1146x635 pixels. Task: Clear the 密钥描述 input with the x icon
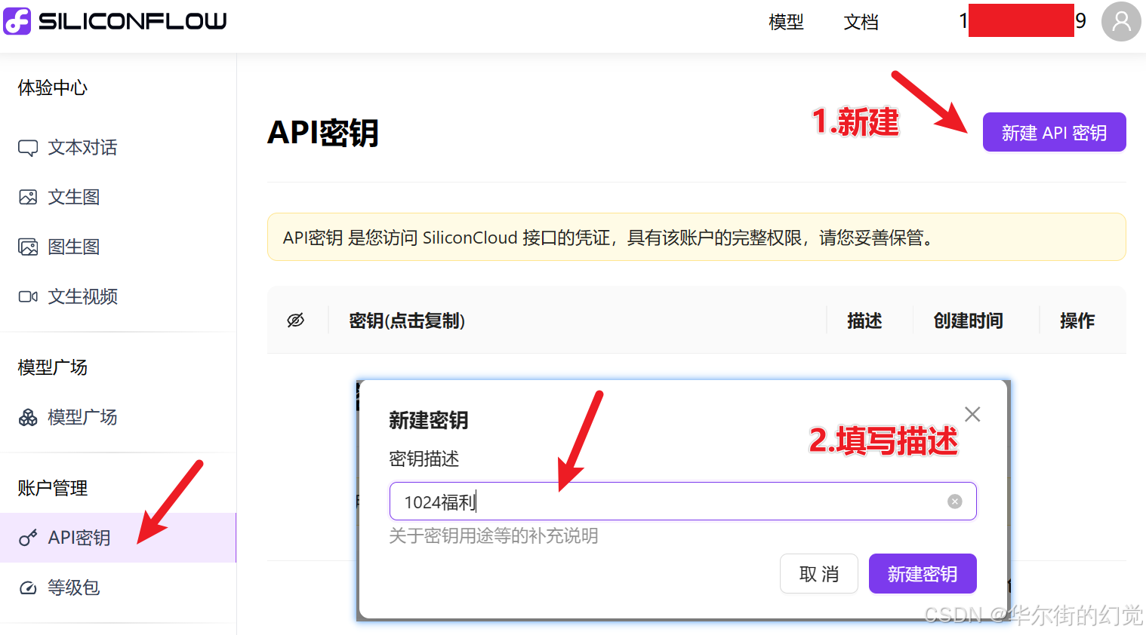coord(955,502)
